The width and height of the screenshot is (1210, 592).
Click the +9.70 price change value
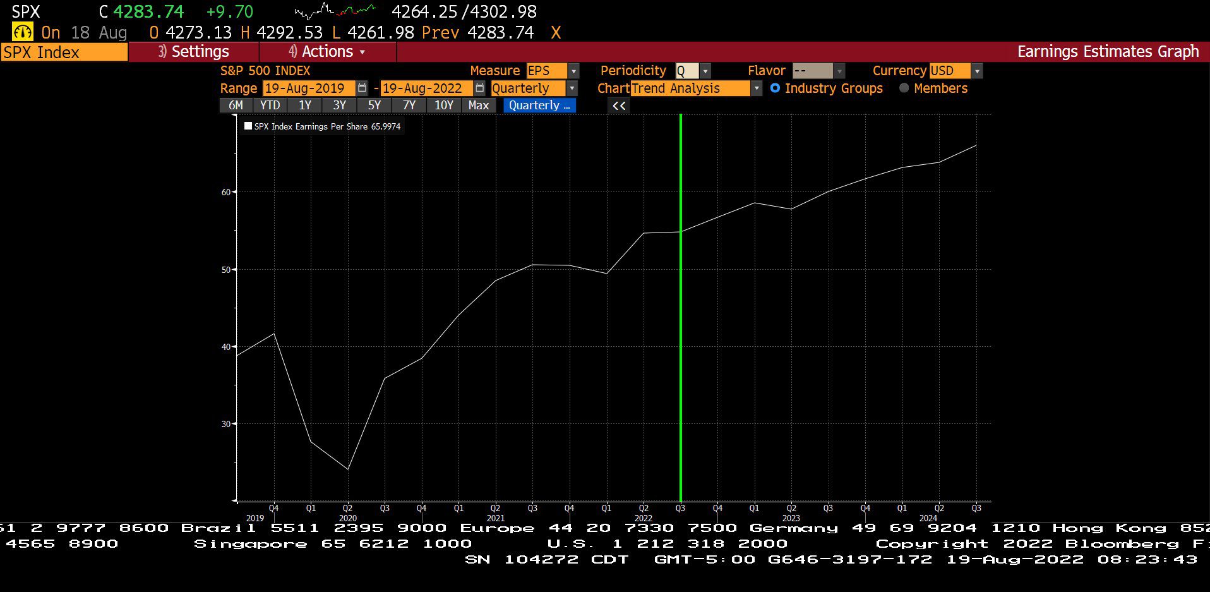click(x=230, y=11)
